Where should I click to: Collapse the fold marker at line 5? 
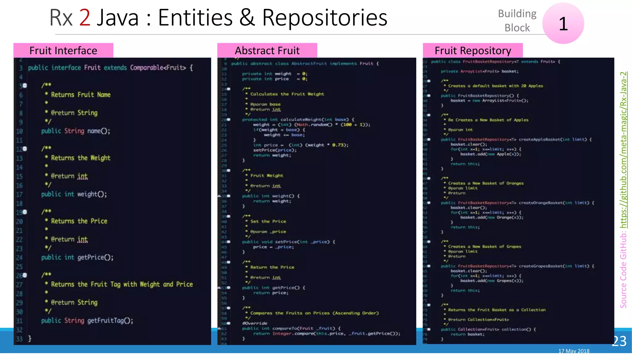coord(25,85)
